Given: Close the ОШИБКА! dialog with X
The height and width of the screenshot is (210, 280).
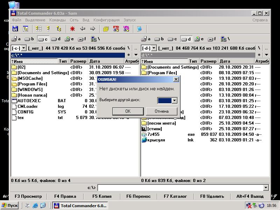Looking at the screenshot, I should point(176,79).
